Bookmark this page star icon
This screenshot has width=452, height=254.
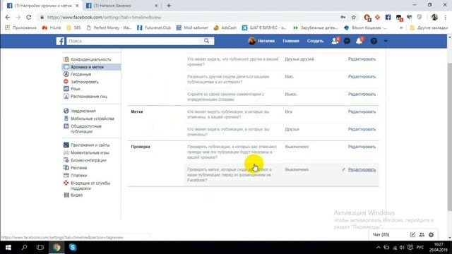[354, 17]
